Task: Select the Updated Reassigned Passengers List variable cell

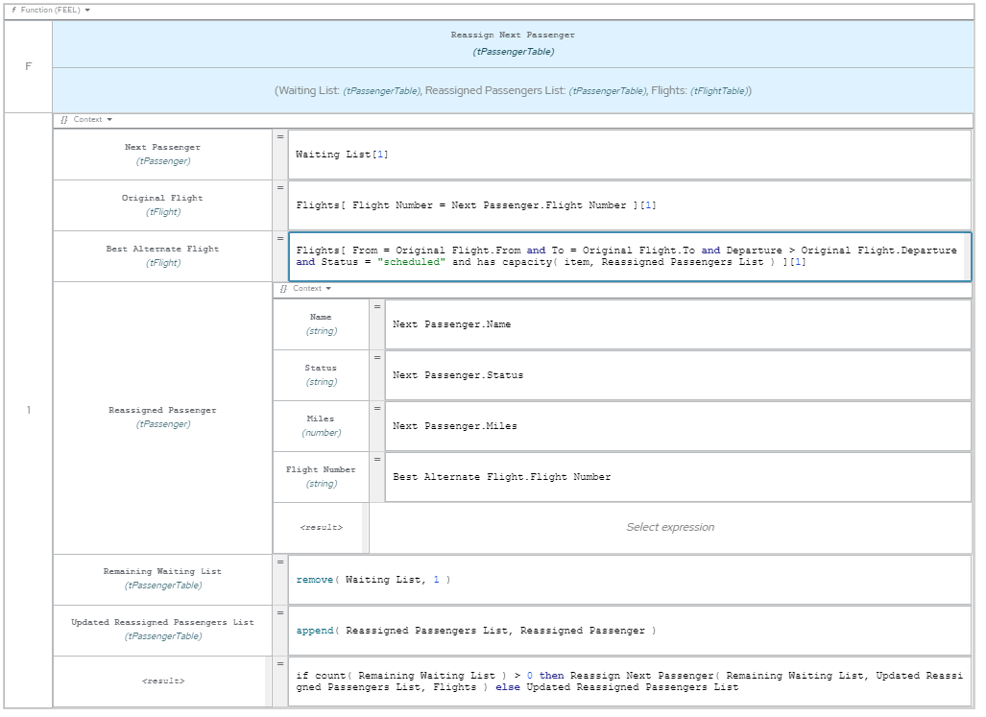Action: tap(162, 631)
